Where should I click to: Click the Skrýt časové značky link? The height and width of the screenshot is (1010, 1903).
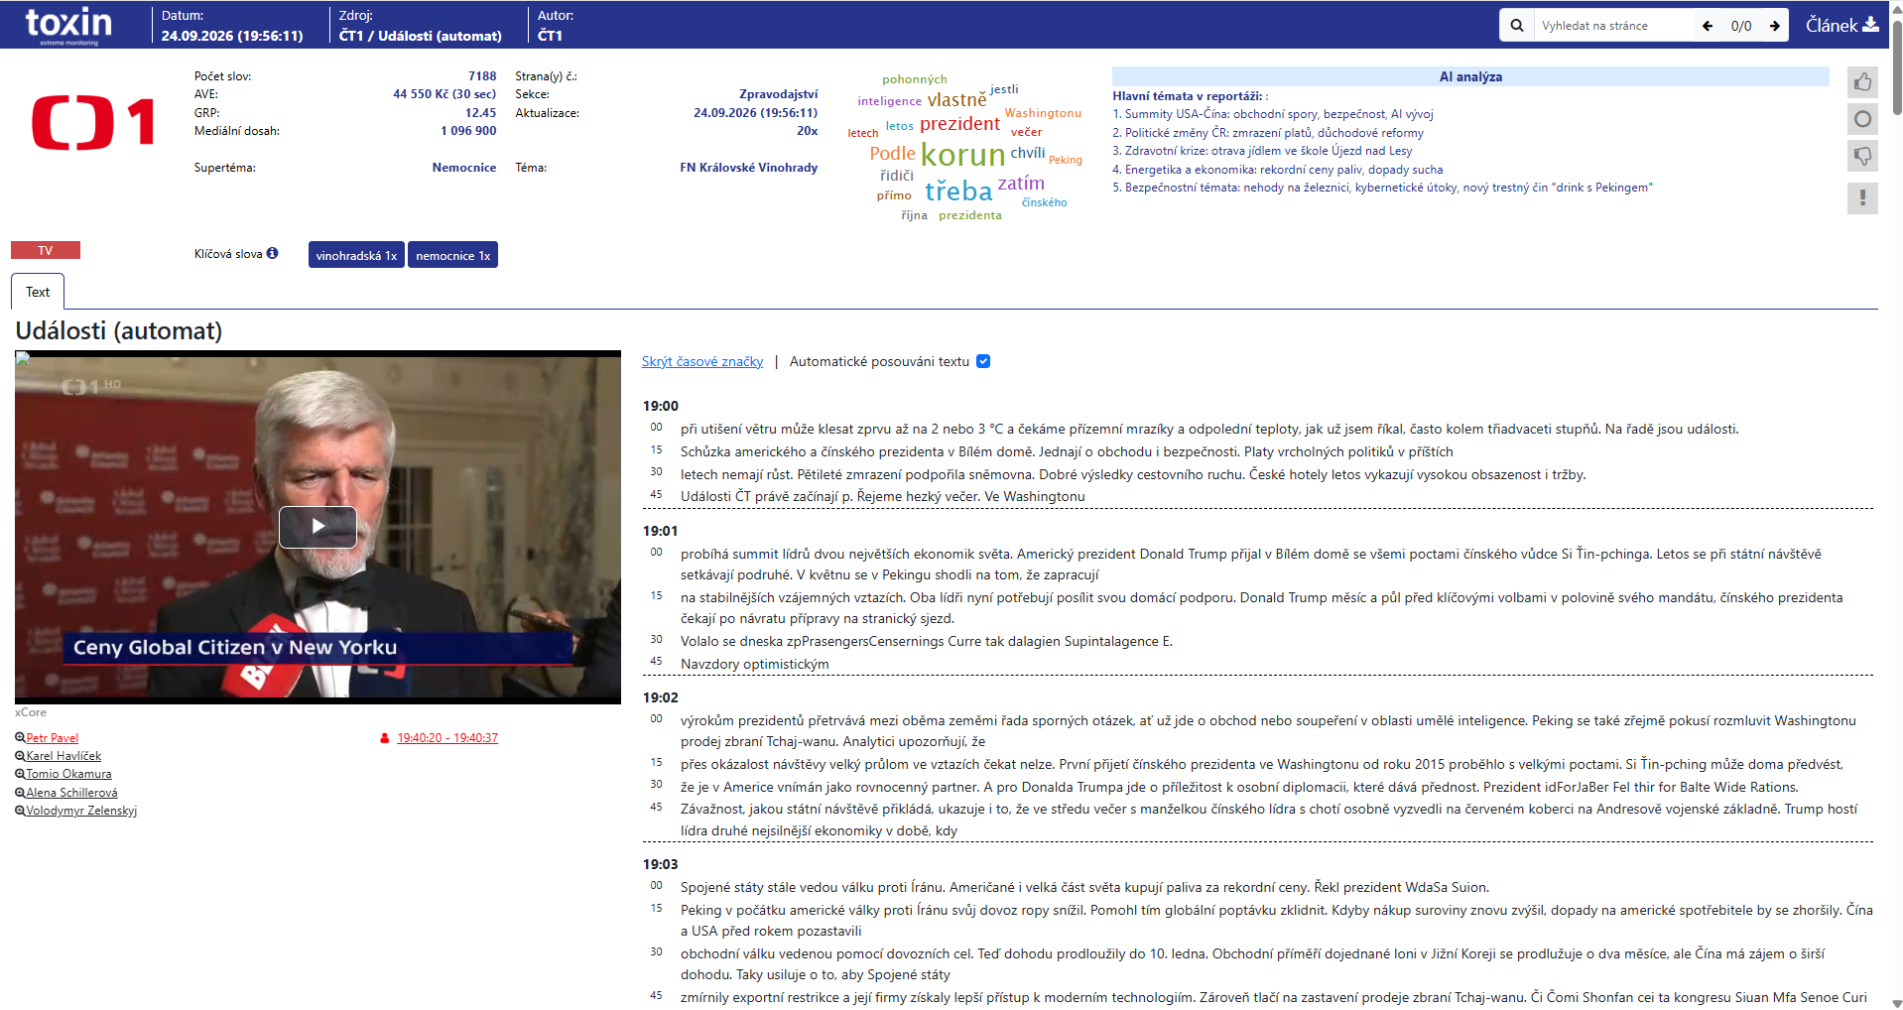coord(702,361)
